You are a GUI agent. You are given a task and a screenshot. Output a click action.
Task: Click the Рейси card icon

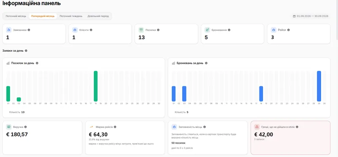point(273,30)
